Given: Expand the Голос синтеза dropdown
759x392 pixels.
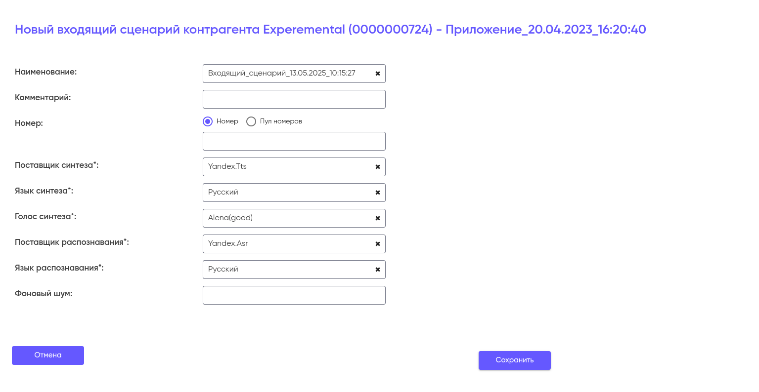Looking at the screenshot, I should pyautogui.click(x=287, y=218).
